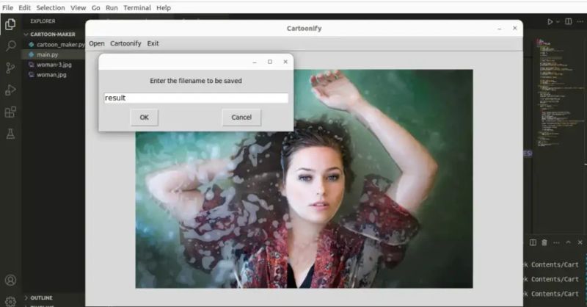Image resolution: width=587 pixels, height=307 pixels.
Task: Open terminal panel More Actions ellipsis
Action: [x=556, y=242]
